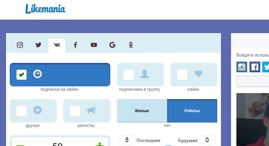The image size is (269, 146).
Task: Click the gauge icon in подписка на лайки
Action: [x=37, y=74]
